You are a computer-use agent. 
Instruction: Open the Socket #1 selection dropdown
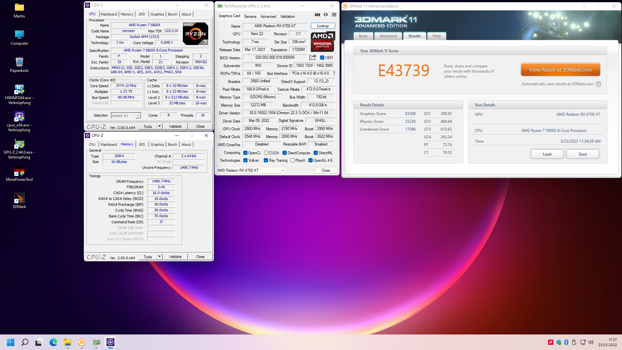[x=126, y=116]
